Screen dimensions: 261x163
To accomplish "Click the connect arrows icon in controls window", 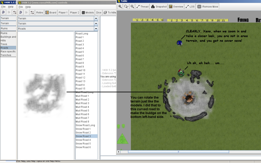I will tap(32, 12).
